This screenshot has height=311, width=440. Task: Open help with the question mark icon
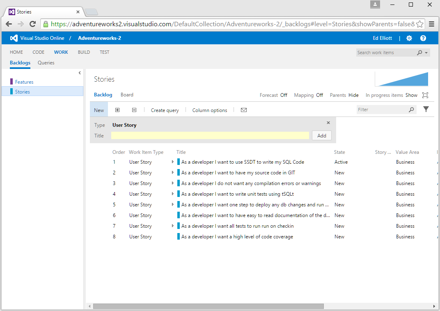(x=423, y=38)
